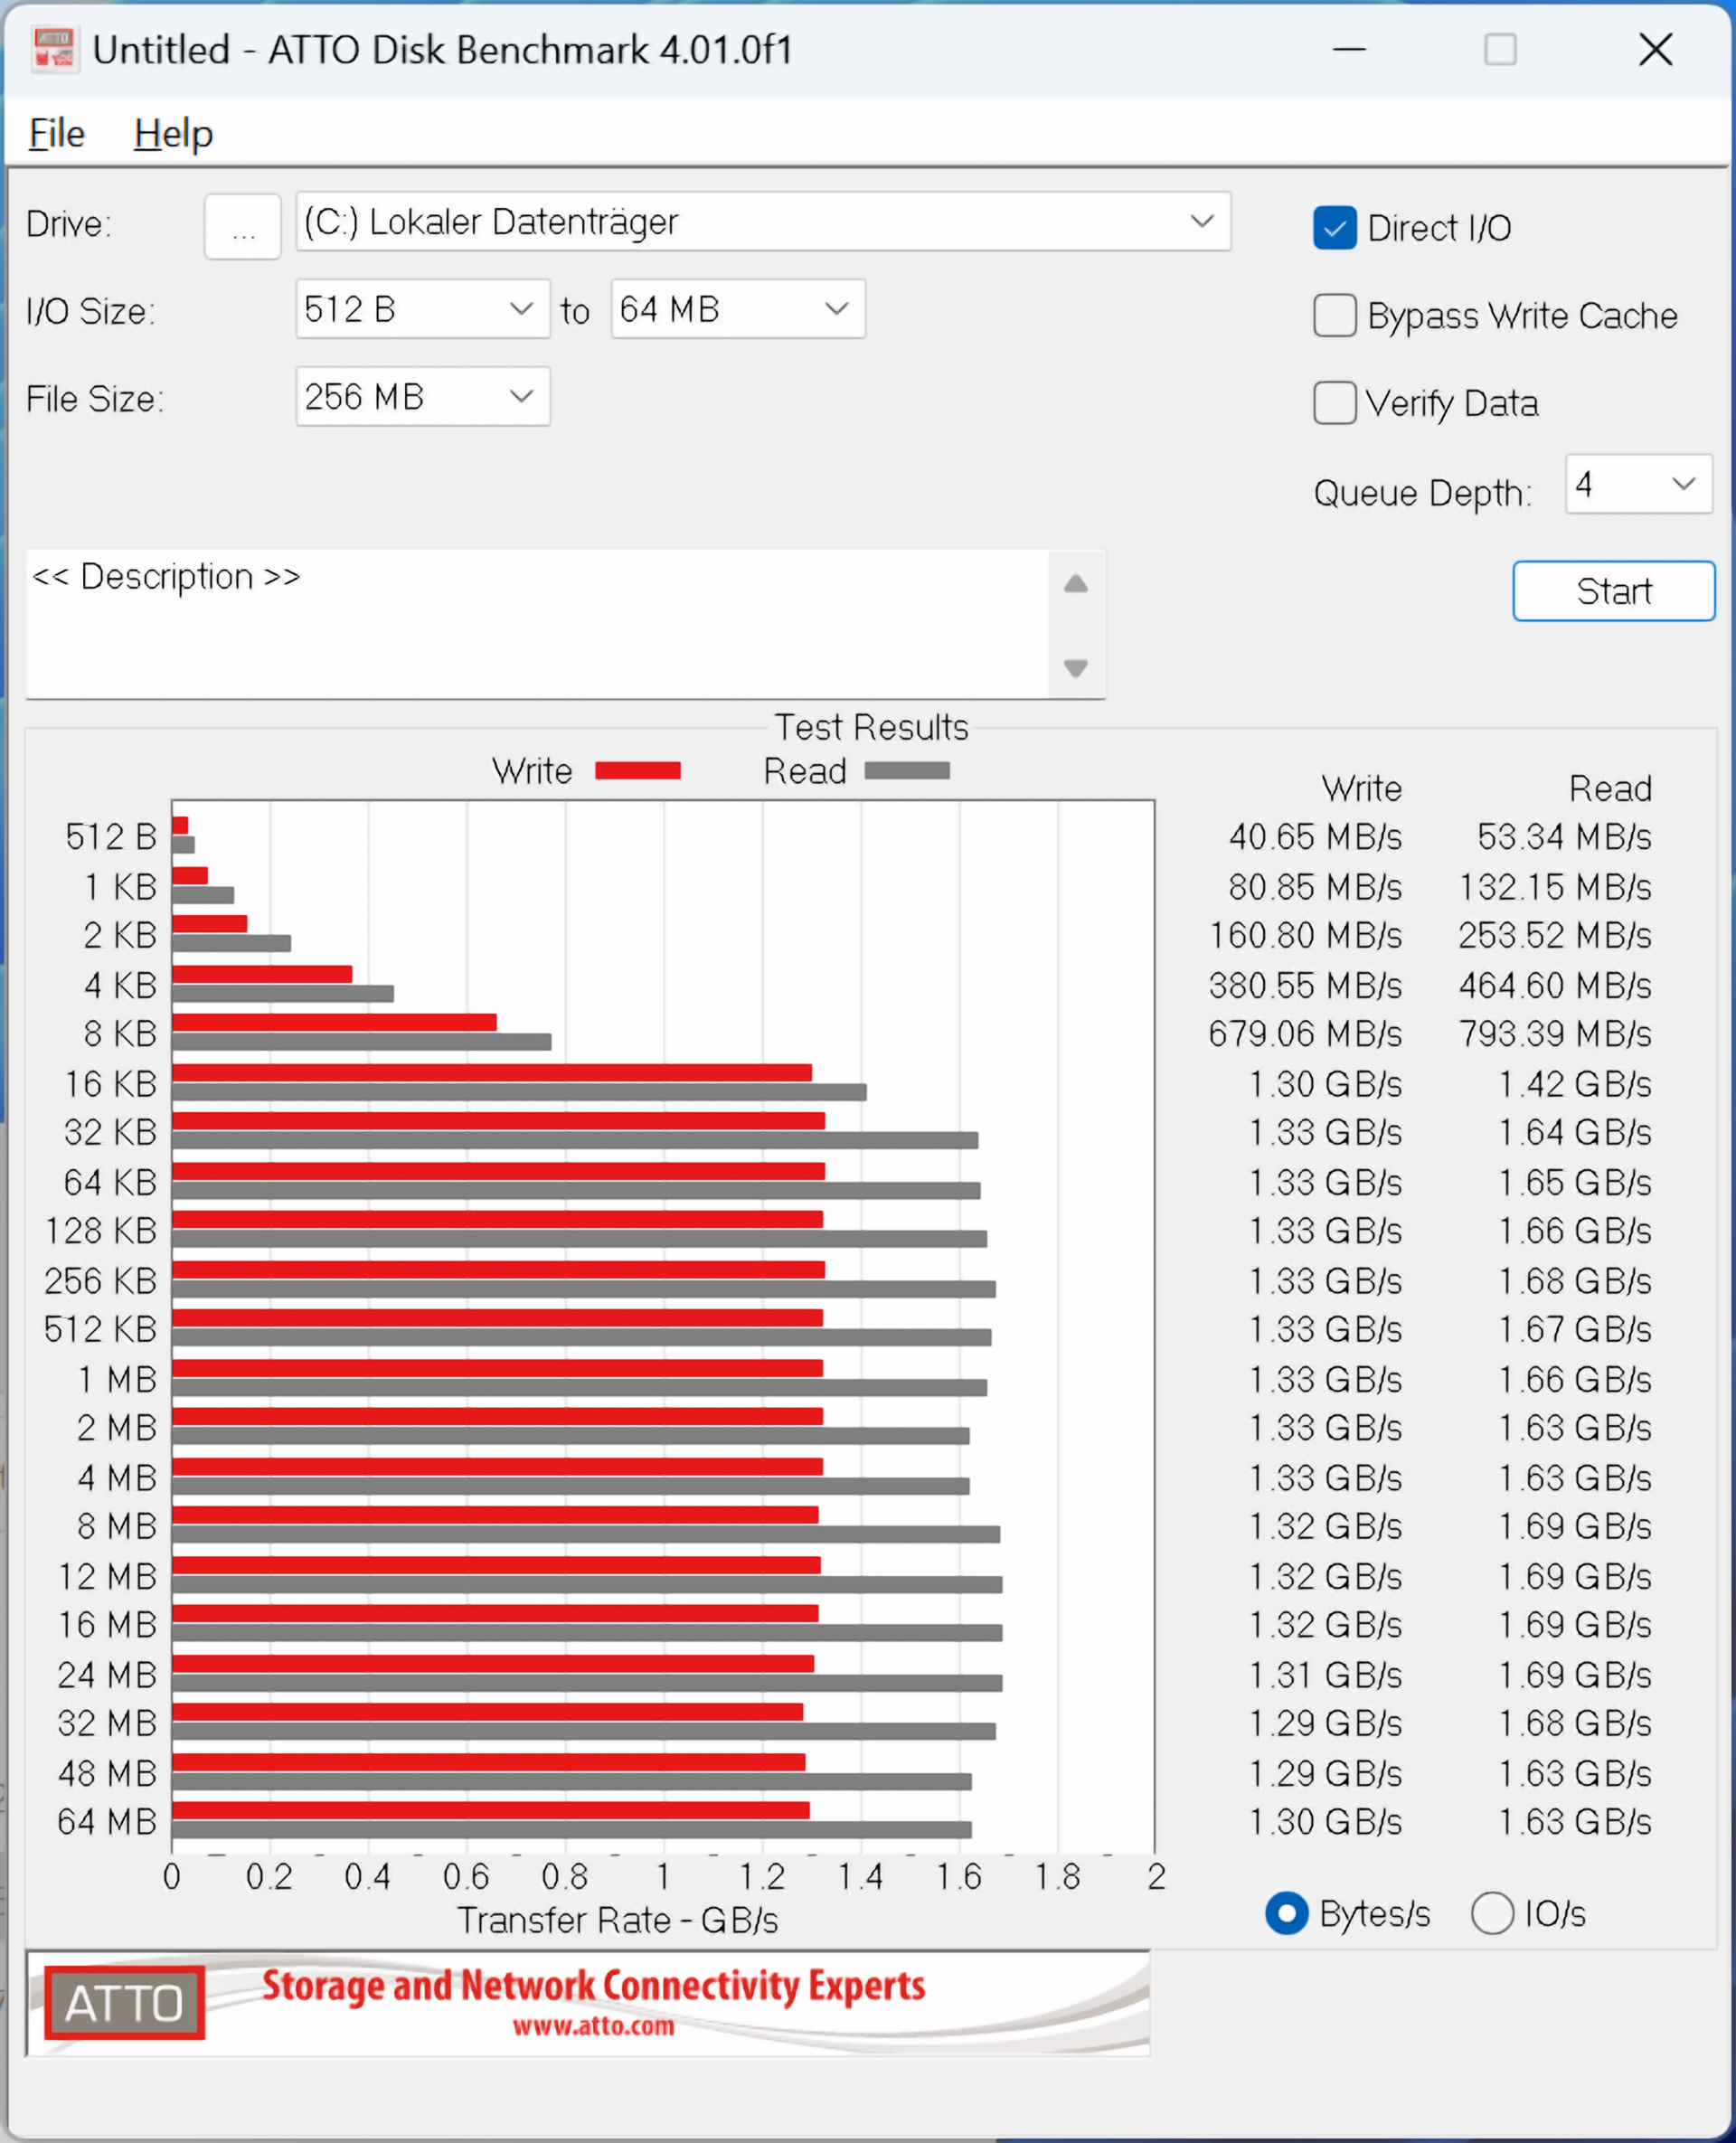Click the Start button
Screen dimensions: 1736x2143
1613,591
